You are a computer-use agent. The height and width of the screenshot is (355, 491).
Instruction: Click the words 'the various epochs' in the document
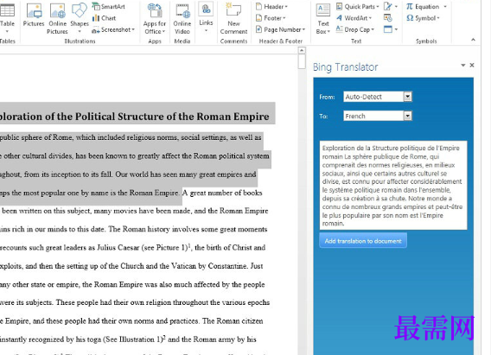tap(239, 302)
